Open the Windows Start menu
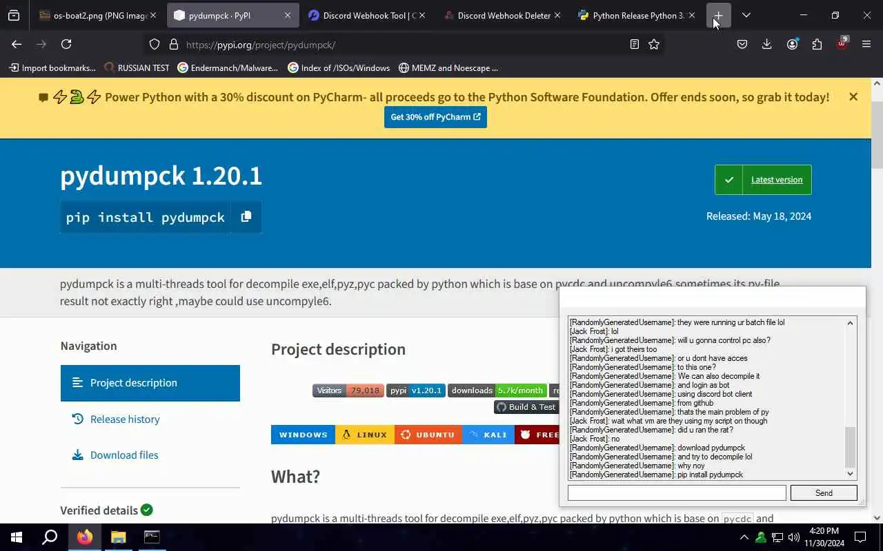883x551 pixels. 17,537
